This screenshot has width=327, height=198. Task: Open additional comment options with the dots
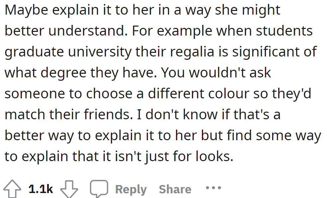(x=213, y=188)
